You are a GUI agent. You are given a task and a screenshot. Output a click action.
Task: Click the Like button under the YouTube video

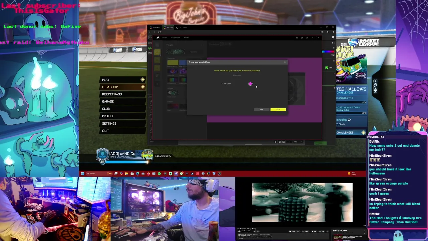pos(292,231)
